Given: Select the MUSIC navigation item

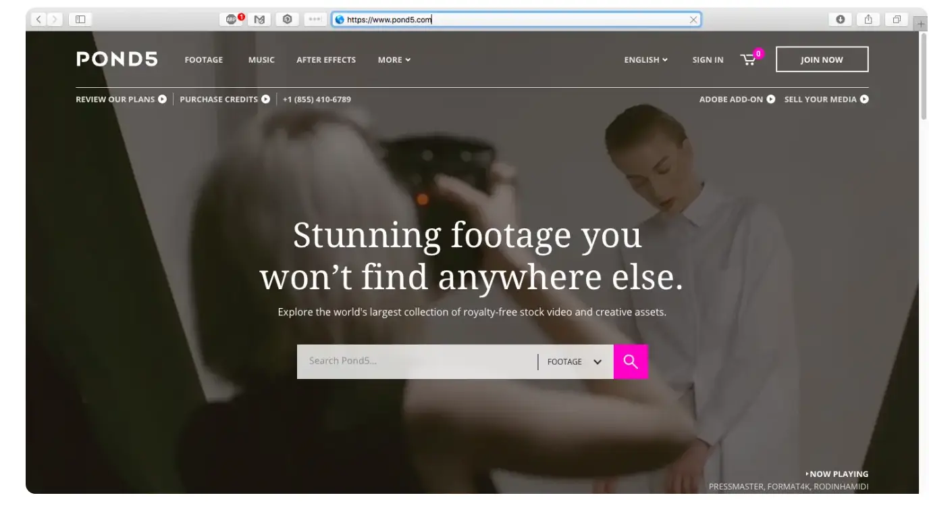Looking at the screenshot, I should 261,59.
